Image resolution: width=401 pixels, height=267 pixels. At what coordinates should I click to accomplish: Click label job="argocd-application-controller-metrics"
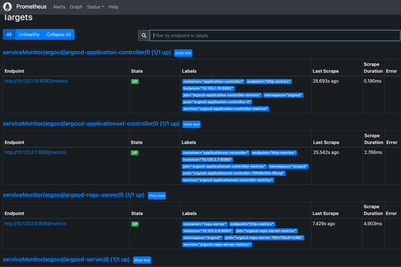(x=222, y=95)
